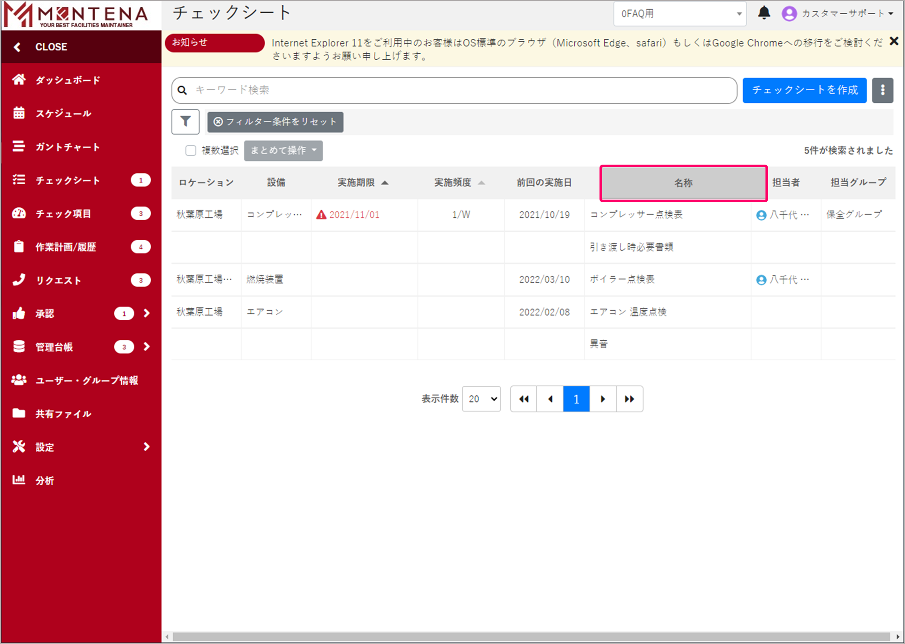Viewport: 905px width, 644px height.
Task: Open 作業計画/履歴 in the sidebar
Action: [x=65, y=247]
